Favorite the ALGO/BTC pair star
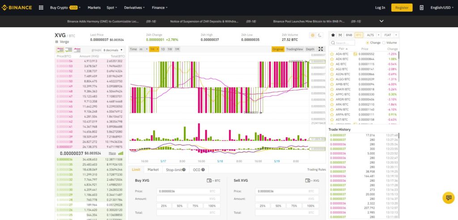Image resolution: width=458 pixels, height=220 pixels. (x=332, y=79)
